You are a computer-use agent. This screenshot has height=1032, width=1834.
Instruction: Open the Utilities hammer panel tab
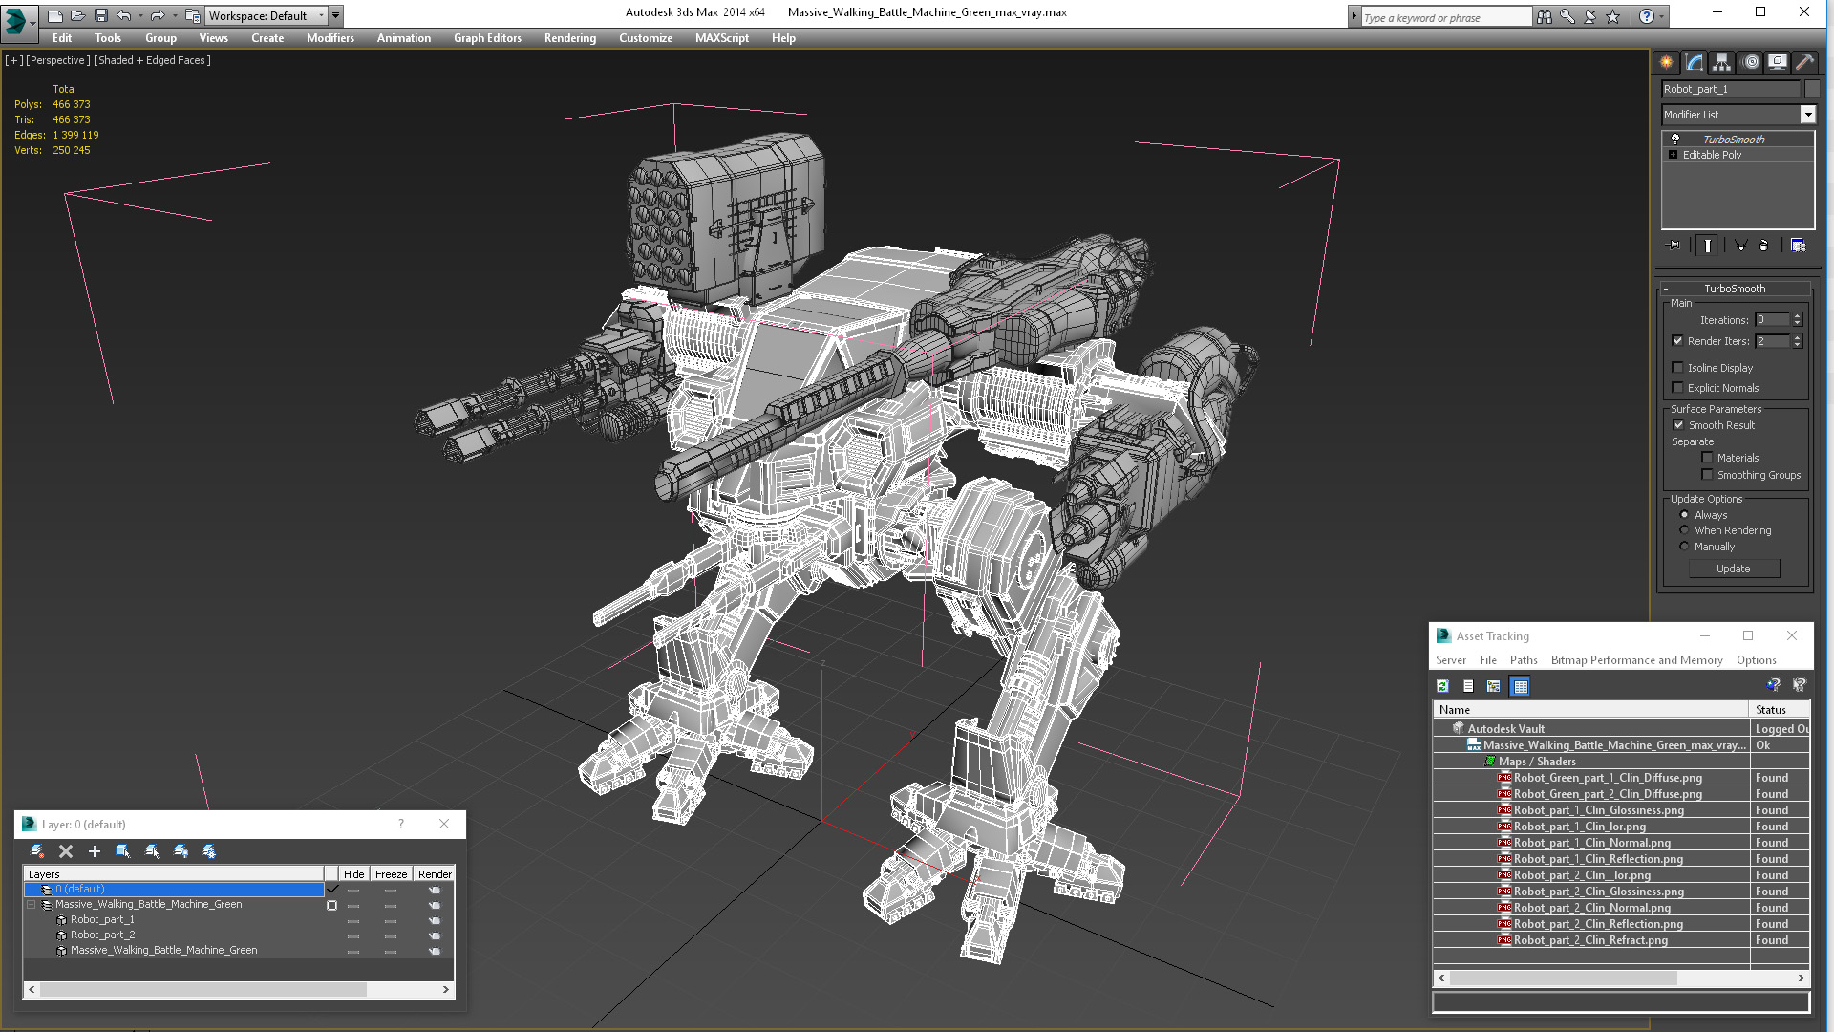(1804, 62)
